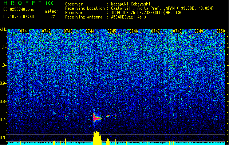Click the Receiving antenna label

pos(84,17)
